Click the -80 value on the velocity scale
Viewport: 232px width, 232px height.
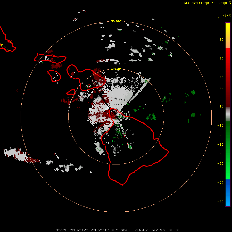pyautogui.click(x=220, y=192)
